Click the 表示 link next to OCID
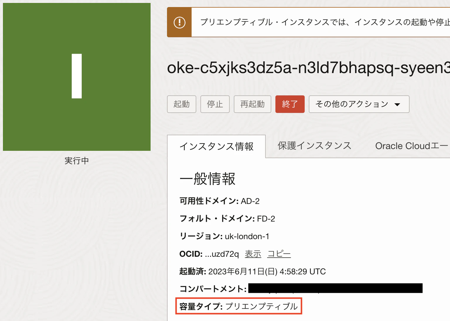The height and width of the screenshot is (321, 450). (x=253, y=254)
